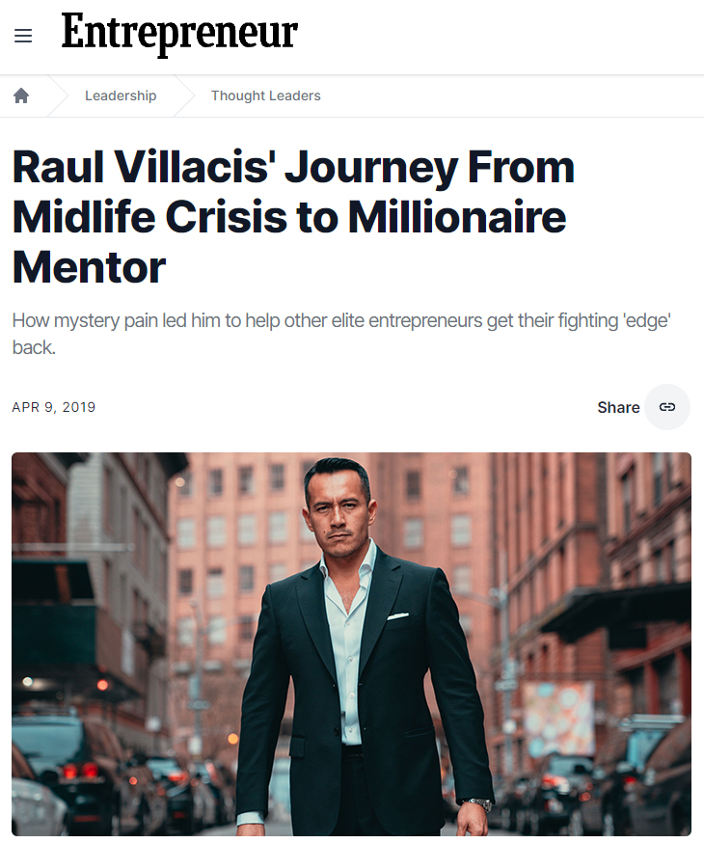Click the Raul Villacis article headline
The width and height of the screenshot is (704, 843).
click(293, 217)
